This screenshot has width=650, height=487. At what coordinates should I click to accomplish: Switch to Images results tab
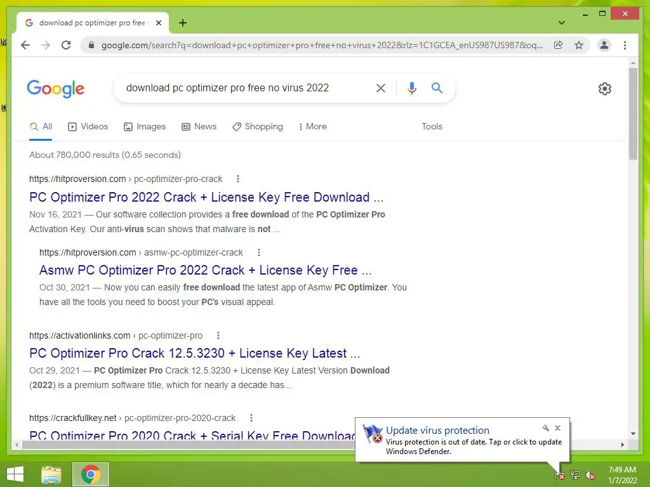pyautogui.click(x=145, y=127)
